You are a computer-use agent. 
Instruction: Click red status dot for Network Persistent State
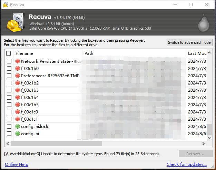pyautogui.click(x=18, y=61)
